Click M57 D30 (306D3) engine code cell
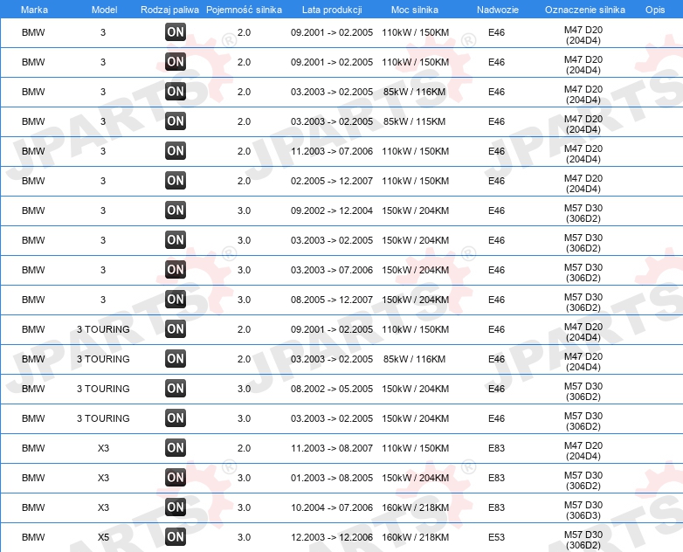Viewport: 683px width, 552px height. click(x=583, y=510)
